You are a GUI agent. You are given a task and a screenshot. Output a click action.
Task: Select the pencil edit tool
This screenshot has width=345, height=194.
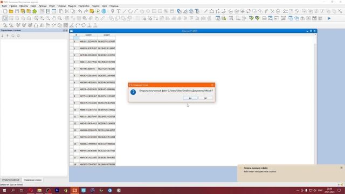pos(206,11)
